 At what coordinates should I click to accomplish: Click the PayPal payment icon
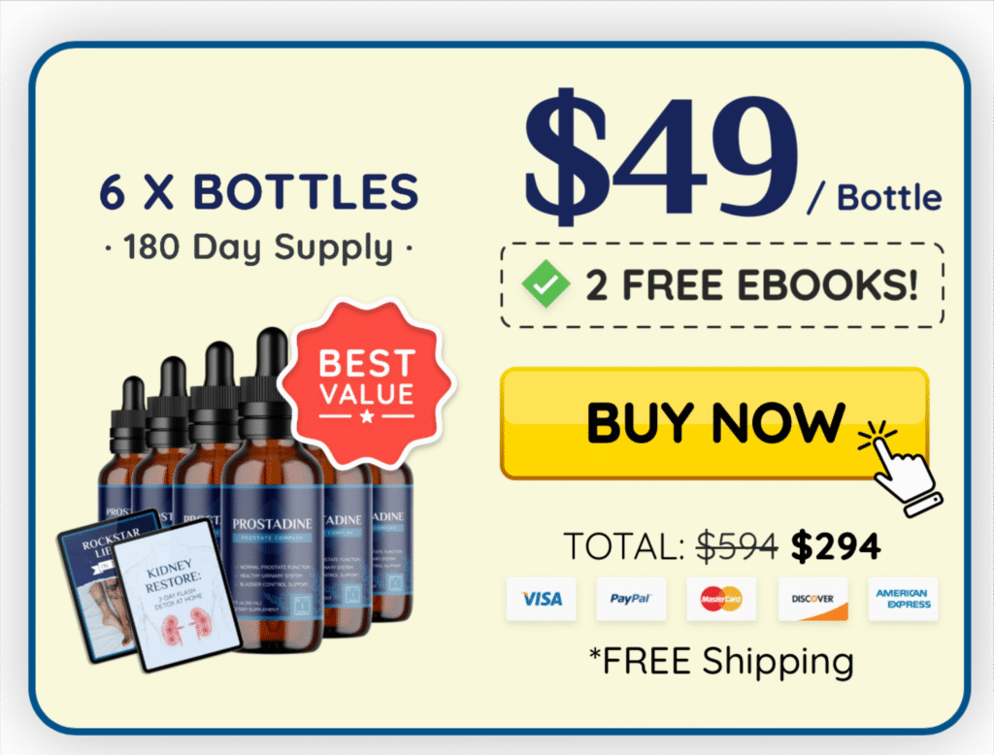pos(631,599)
